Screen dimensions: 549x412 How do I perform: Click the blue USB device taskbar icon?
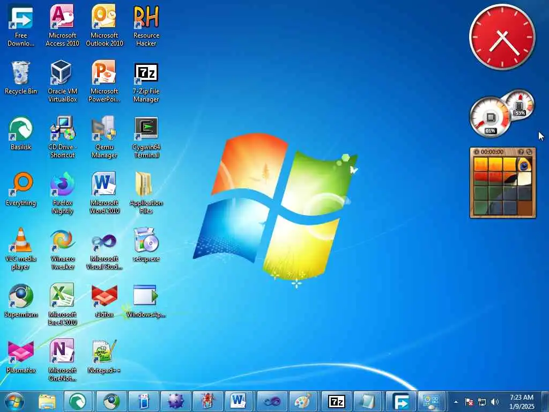pyautogui.click(x=143, y=401)
